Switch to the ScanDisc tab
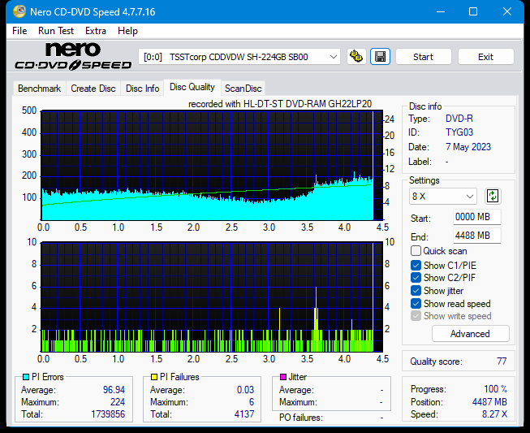530x433 pixels. coord(243,89)
